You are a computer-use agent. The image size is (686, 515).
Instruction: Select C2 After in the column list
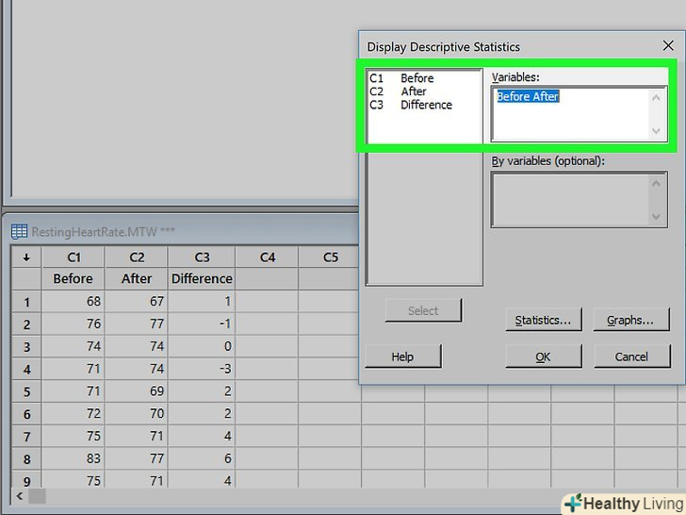[399, 91]
